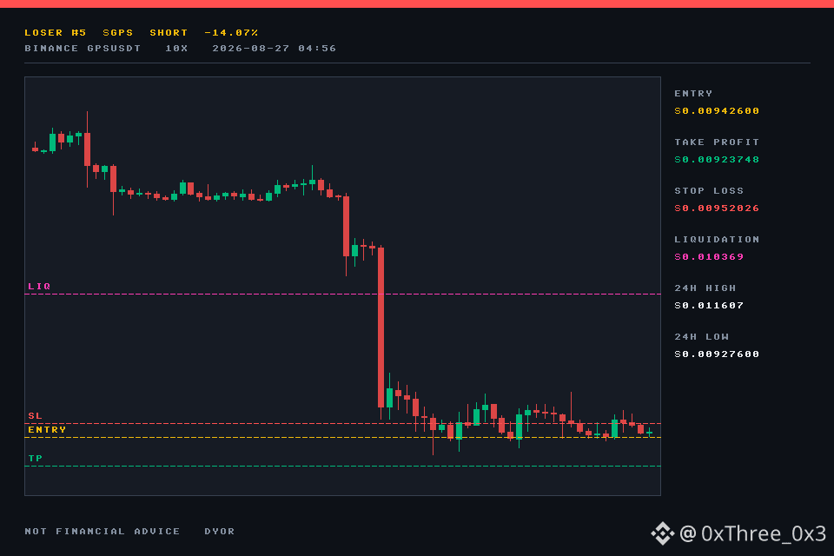Select the 2026-08-27 04:56 timestamp
Image resolution: width=834 pixels, height=556 pixels.
[275, 49]
